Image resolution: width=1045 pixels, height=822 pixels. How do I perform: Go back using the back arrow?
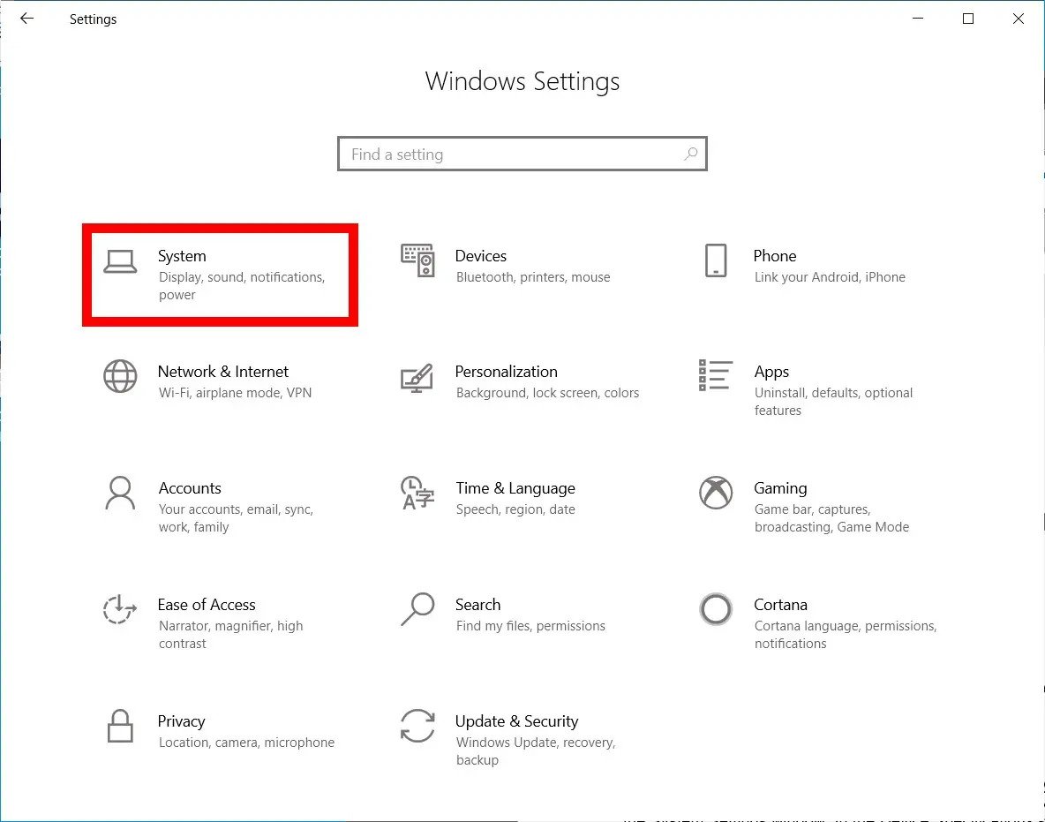point(26,19)
